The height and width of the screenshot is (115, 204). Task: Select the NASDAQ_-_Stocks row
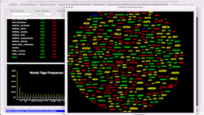pos(36,29)
